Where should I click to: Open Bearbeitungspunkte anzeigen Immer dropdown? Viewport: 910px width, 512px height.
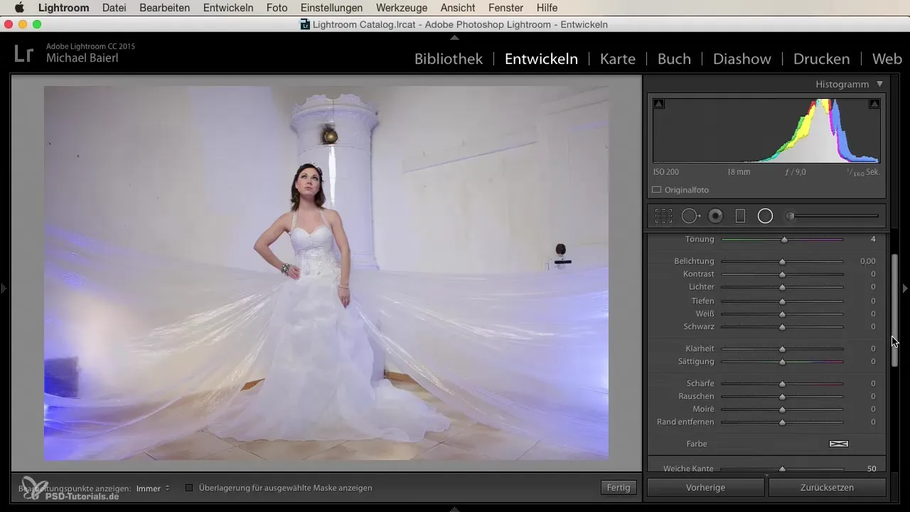click(x=153, y=489)
